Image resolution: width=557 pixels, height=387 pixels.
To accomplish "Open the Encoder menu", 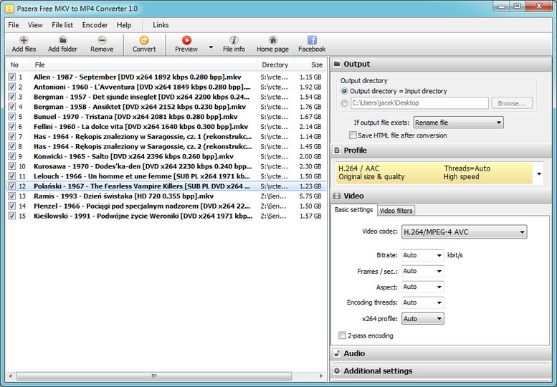I will coord(95,25).
